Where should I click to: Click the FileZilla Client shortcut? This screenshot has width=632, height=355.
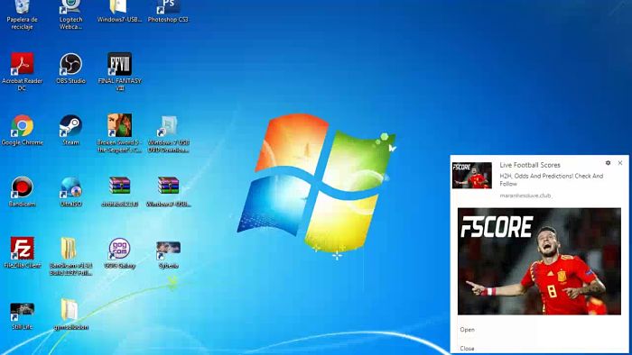click(x=23, y=253)
